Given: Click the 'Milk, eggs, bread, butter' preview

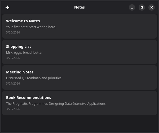Looking at the screenshot, I should 24,52.
